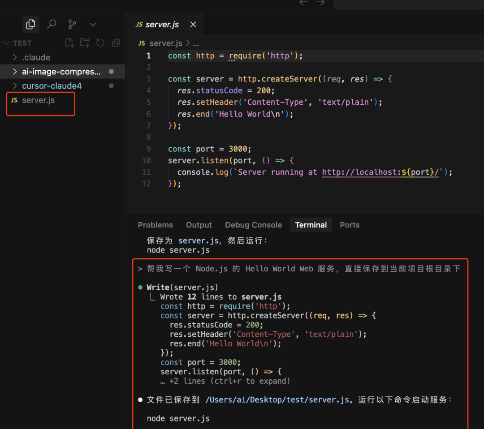
Task: Place cursor on 'const port = 3000;' line
Action: [x=210, y=149]
